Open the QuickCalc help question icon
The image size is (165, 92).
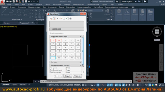pyautogui.click(x=70, y=19)
